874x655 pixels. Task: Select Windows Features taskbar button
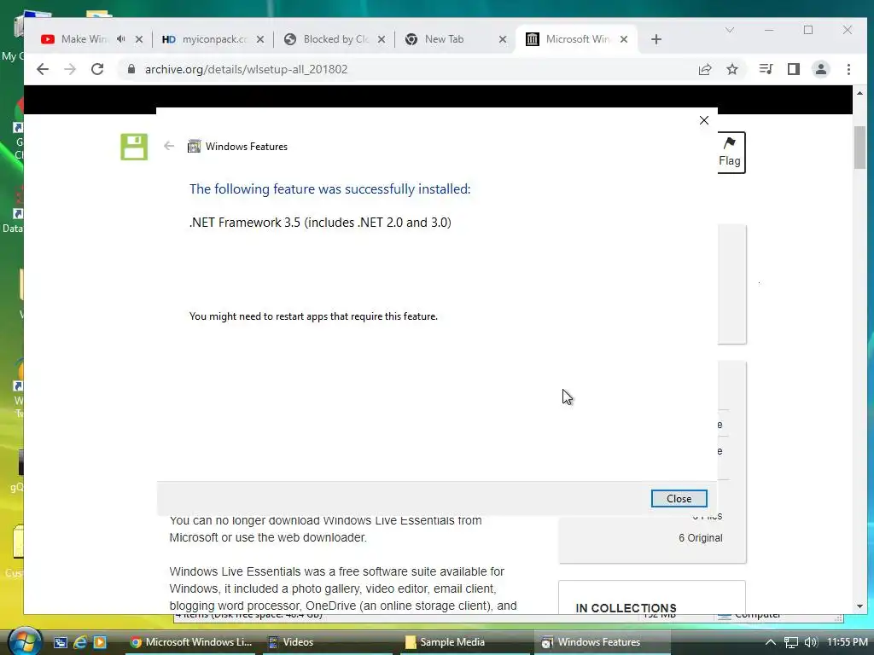(x=602, y=642)
